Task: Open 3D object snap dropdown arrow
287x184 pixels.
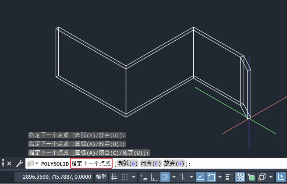Action: point(271,177)
